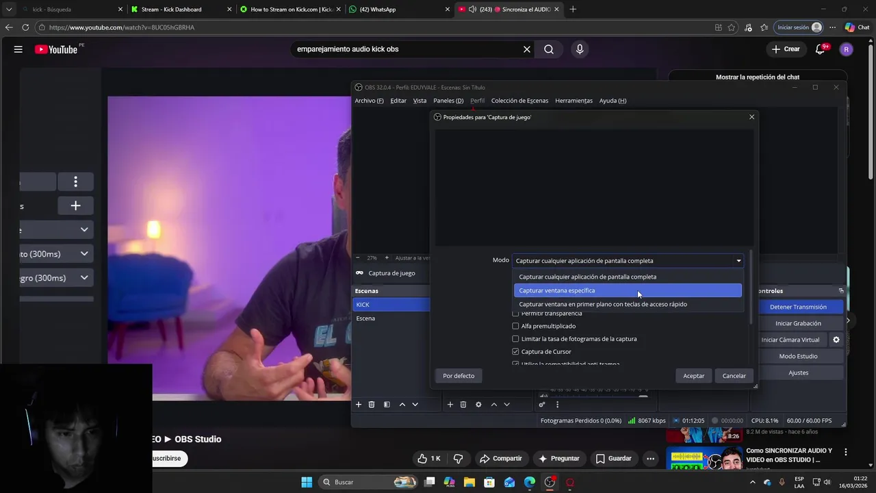
Task: Open the YouTube hamburger menu
Action: pyautogui.click(x=18, y=49)
